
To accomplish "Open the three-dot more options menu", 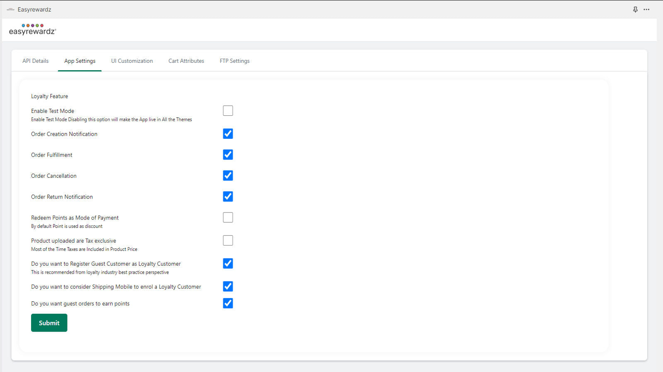I will tap(646, 10).
